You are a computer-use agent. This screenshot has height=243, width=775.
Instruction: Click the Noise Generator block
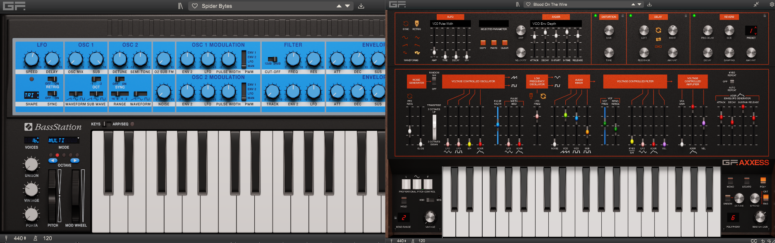coord(416,82)
